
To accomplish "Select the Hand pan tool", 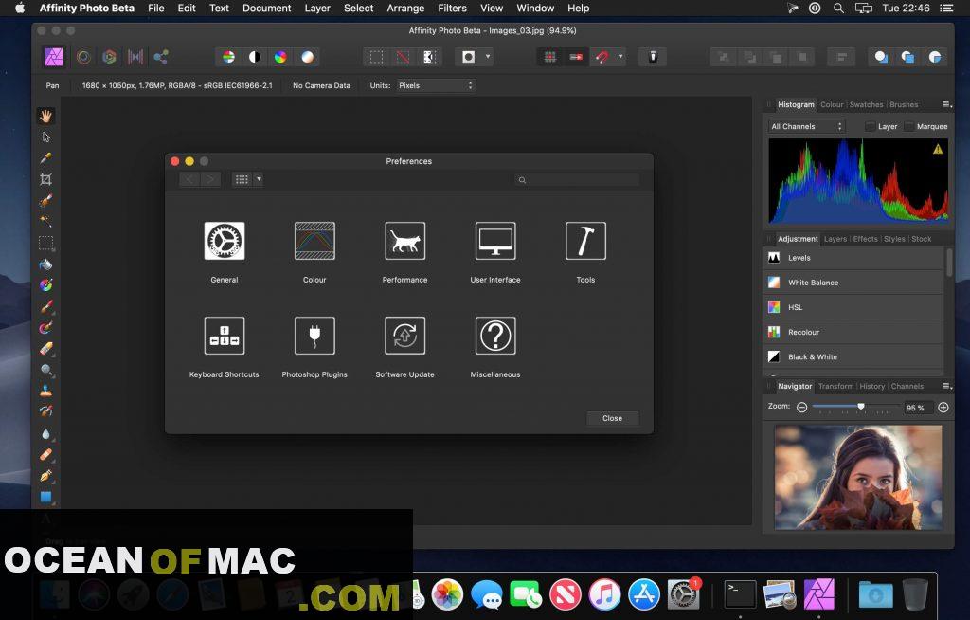I will (45, 116).
